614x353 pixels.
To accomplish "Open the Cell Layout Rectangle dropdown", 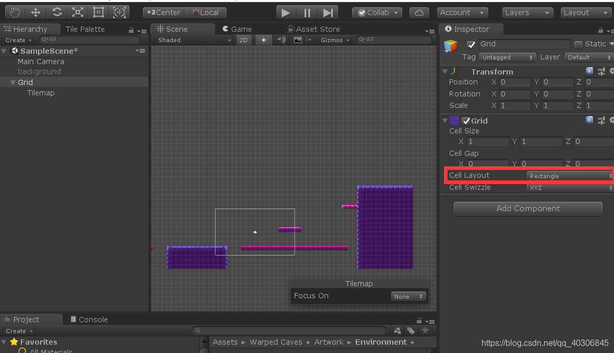I will [x=570, y=176].
